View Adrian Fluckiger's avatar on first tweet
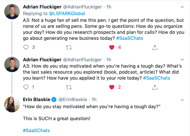 click(x=12, y=12)
